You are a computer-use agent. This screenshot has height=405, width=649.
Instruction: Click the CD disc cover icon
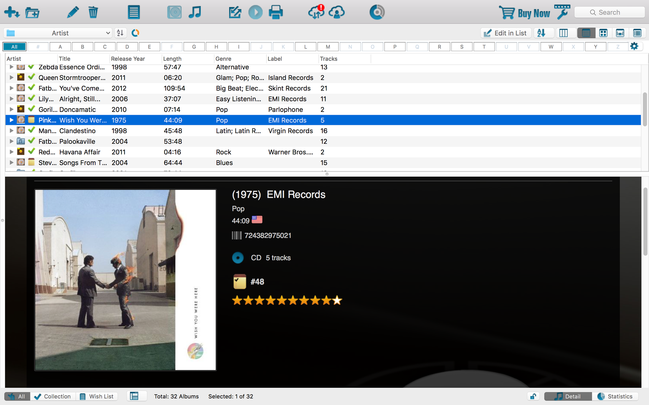[174, 12]
